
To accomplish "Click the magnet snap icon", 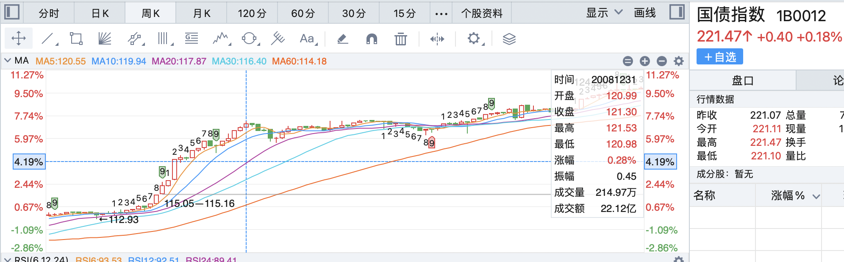I will [371, 39].
